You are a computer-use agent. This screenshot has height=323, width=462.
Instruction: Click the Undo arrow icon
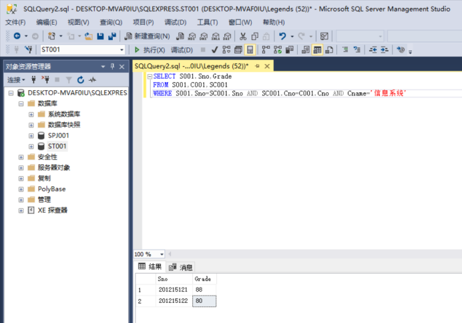pos(282,36)
